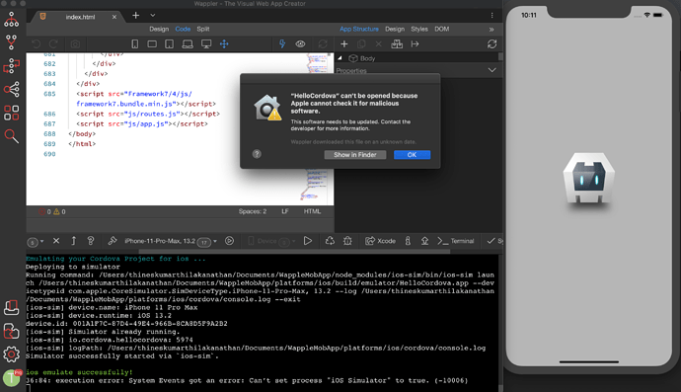Open the project in Xcode
This screenshot has width=681, height=392.
point(380,241)
